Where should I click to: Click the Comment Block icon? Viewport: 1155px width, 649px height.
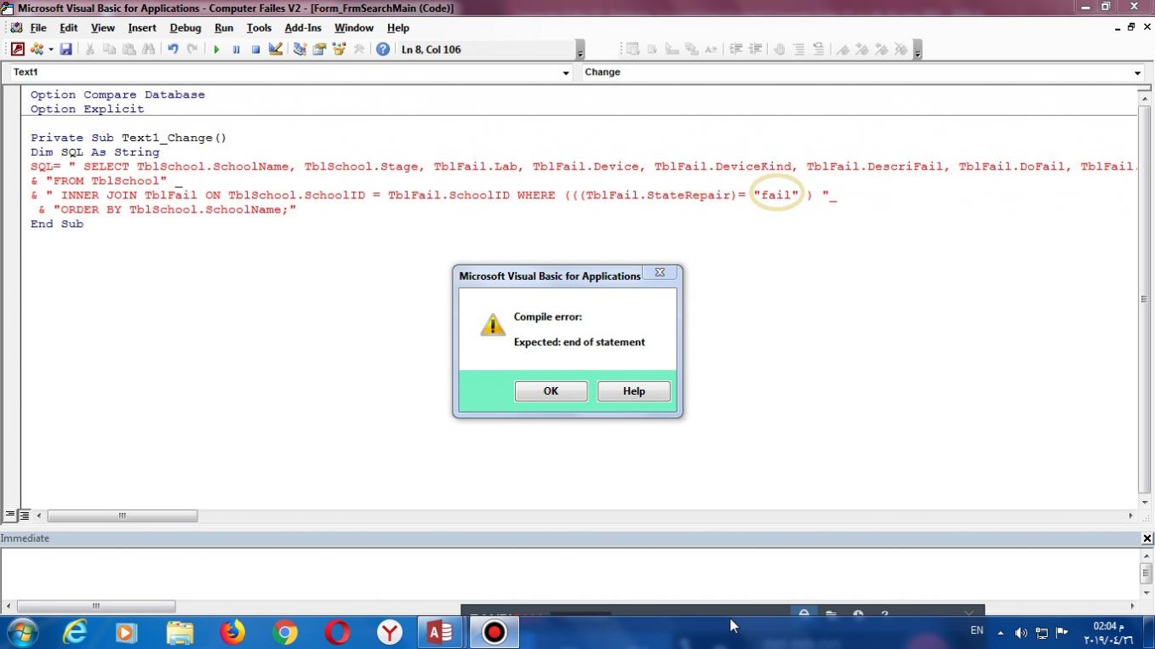pos(798,49)
